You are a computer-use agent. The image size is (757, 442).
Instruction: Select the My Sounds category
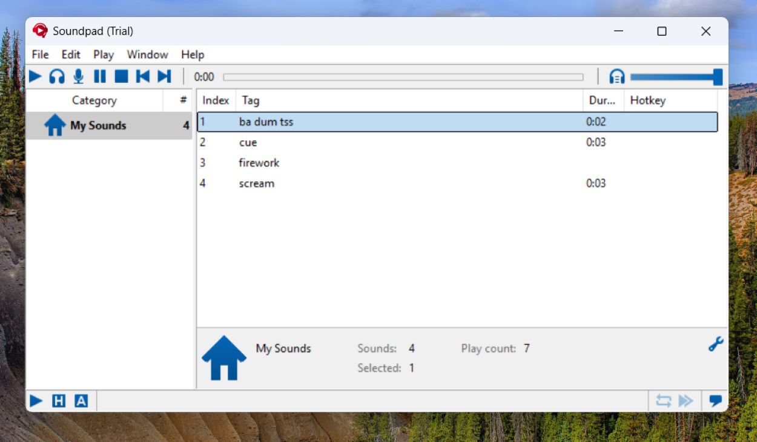98,126
